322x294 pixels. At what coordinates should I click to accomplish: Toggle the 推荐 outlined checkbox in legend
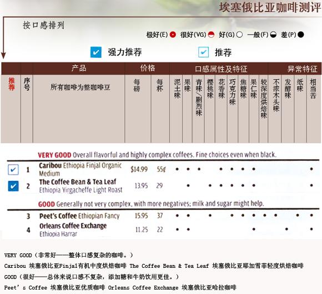click(x=204, y=52)
